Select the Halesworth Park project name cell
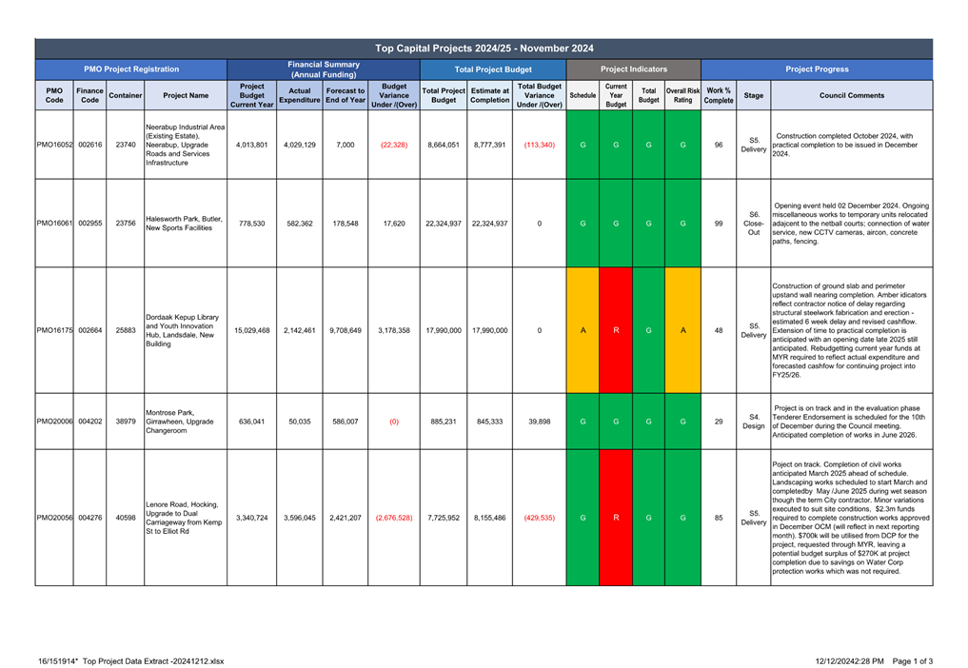The image size is (968, 668). [x=185, y=224]
